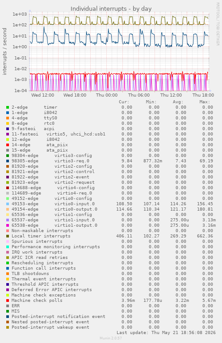Click the 1e+03 y-axis label
The image size is (222, 343).
[x=20, y=14]
